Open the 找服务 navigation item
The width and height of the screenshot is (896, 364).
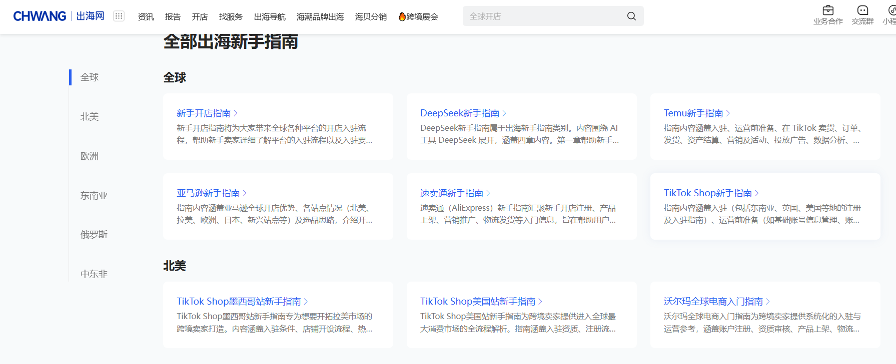(231, 17)
